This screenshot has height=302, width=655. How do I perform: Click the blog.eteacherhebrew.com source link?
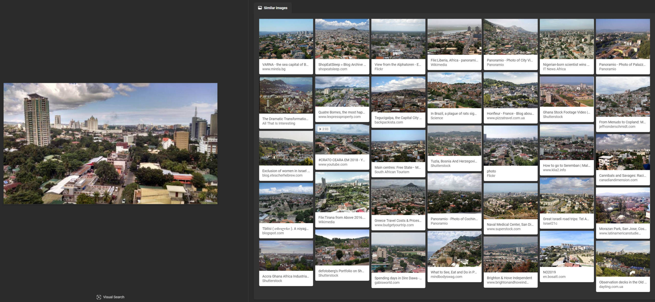(x=282, y=175)
